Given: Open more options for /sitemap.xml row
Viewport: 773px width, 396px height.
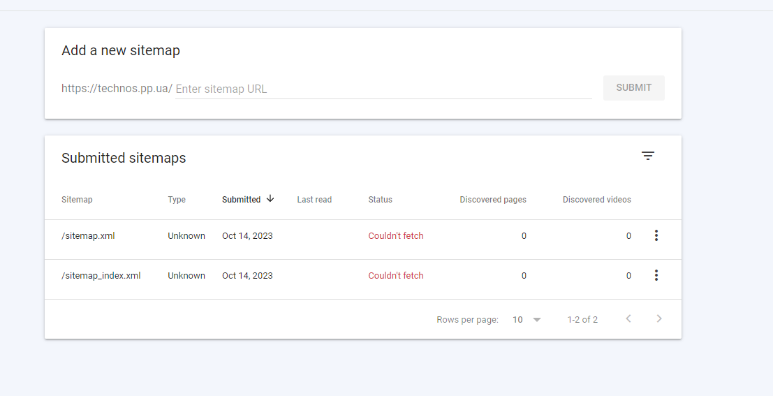Looking at the screenshot, I should [x=656, y=236].
